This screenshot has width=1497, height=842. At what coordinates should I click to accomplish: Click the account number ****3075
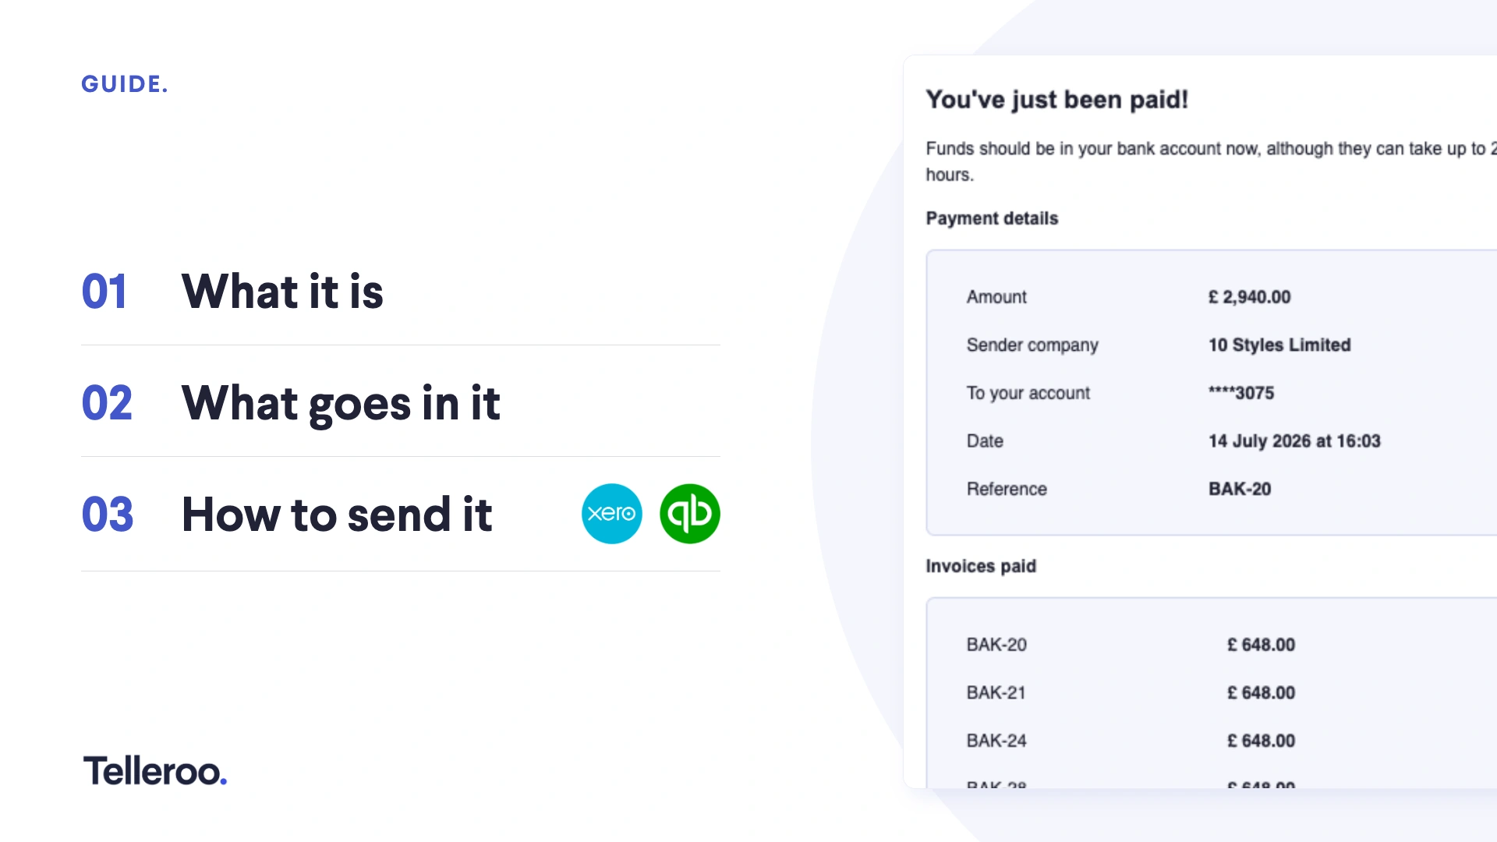tap(1241, 393)
